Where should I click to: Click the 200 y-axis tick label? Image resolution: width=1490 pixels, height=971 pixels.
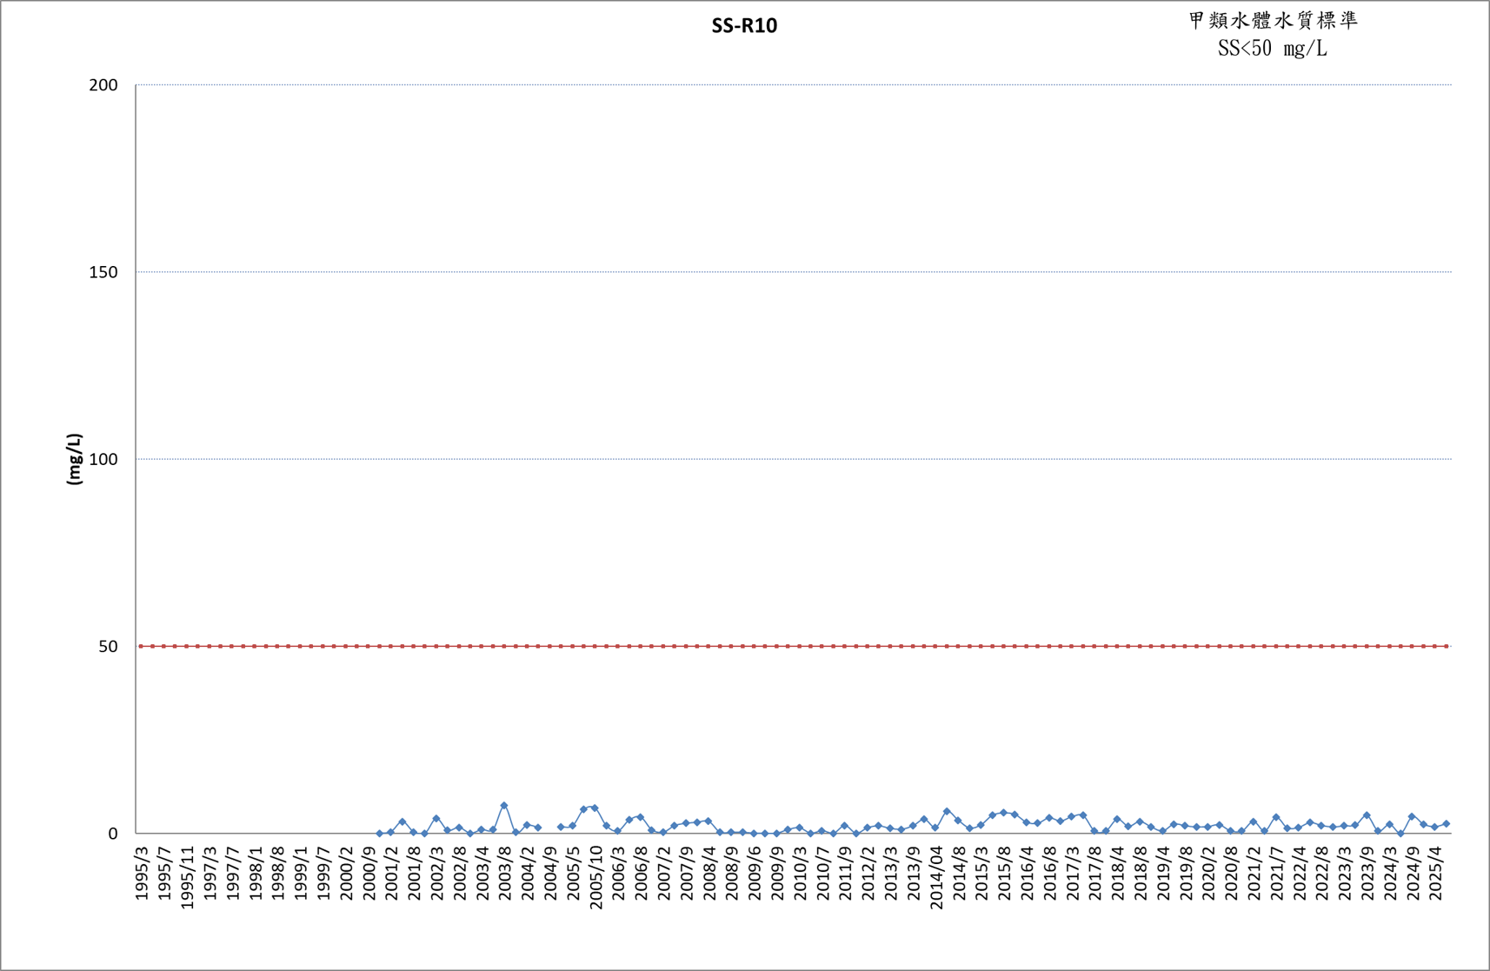click(x=103, y=85)
